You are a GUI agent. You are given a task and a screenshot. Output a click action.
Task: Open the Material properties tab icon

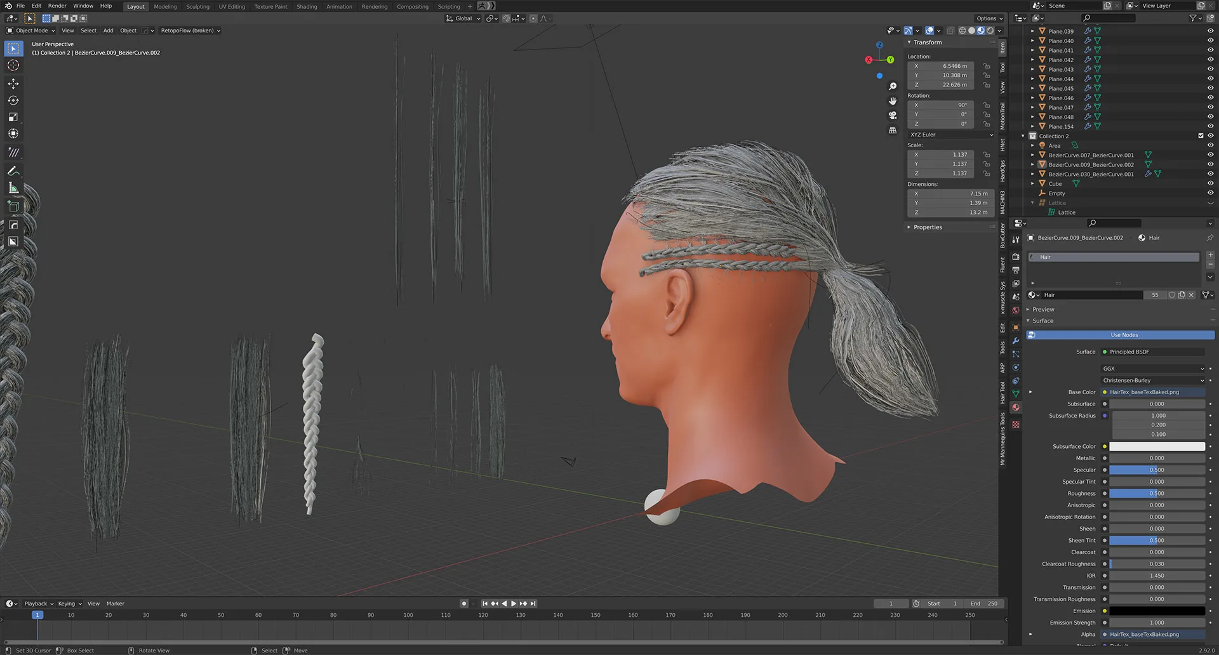(x=1016, y=407)
